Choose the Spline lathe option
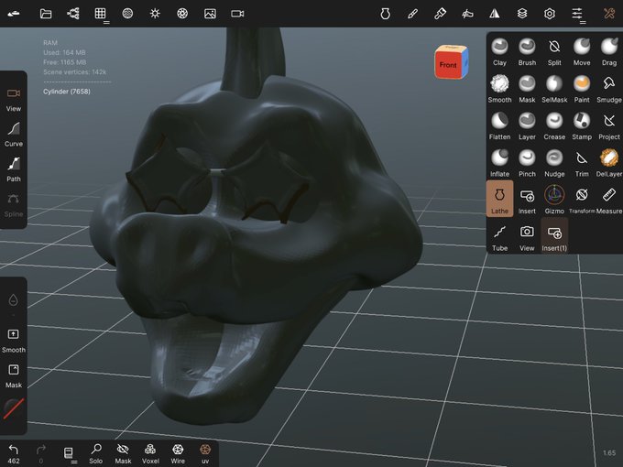This screenshot has height=467, width=623. pyautogui.click(x=14, y=205)
